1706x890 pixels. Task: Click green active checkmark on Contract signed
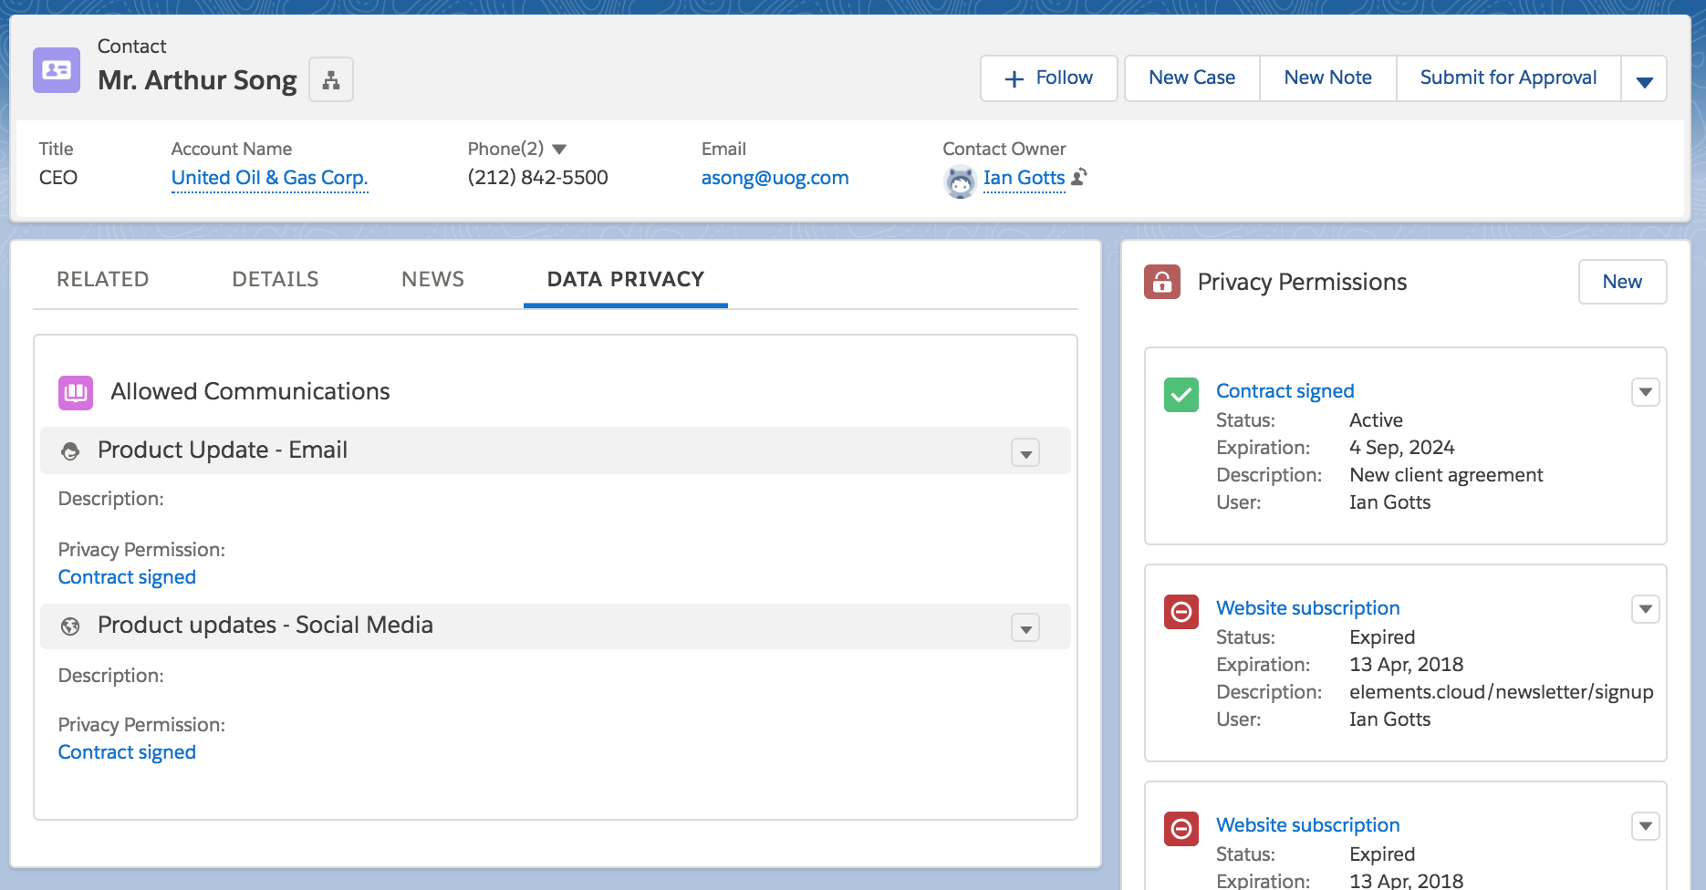(x=1181, y=395)
